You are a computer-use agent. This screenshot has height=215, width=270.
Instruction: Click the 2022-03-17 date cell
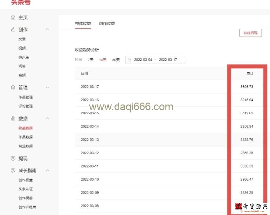tap(90, 87)
